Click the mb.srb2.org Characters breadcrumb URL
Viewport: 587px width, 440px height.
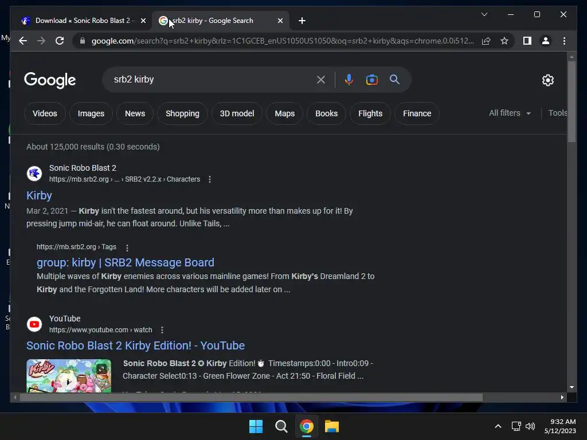click(124, 179)
